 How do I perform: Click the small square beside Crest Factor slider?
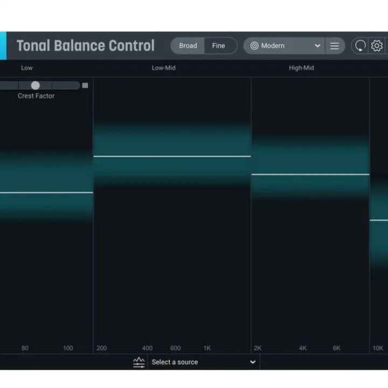pyautogui.click(x=85, y=85)
